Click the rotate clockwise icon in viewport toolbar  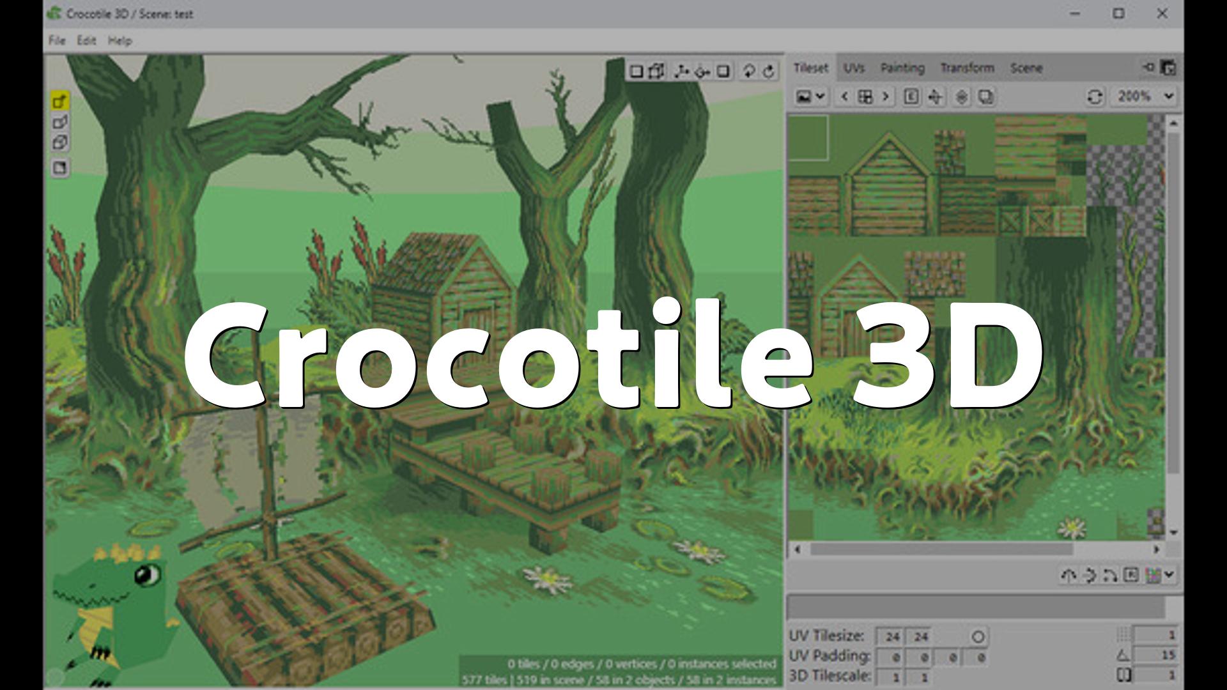(769, 71)
